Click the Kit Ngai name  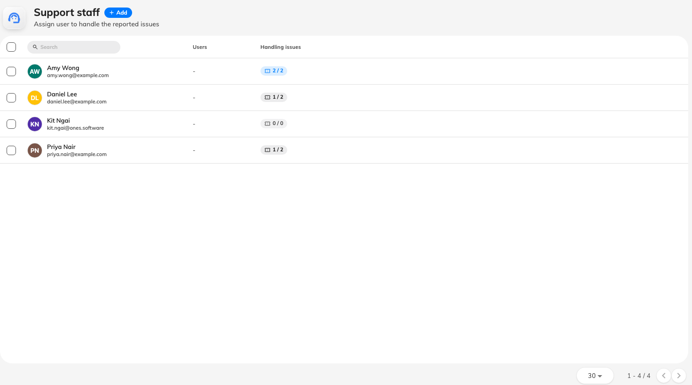(x=58, y=120)
